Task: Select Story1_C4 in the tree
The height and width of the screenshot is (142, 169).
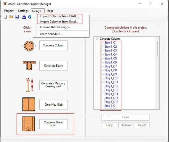Action: pos(111,54)
